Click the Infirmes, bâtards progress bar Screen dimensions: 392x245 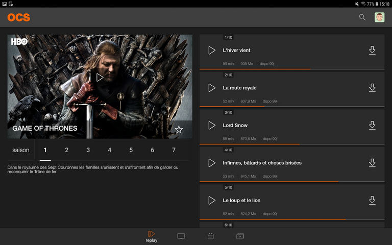[x=292, y=182]
